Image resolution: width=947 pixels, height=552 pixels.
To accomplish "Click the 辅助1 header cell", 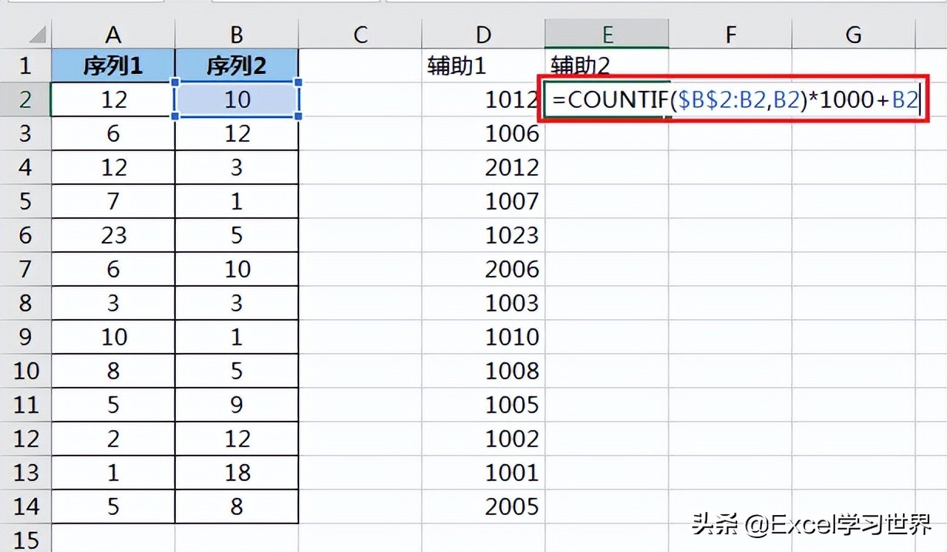I will click(484, 66).
